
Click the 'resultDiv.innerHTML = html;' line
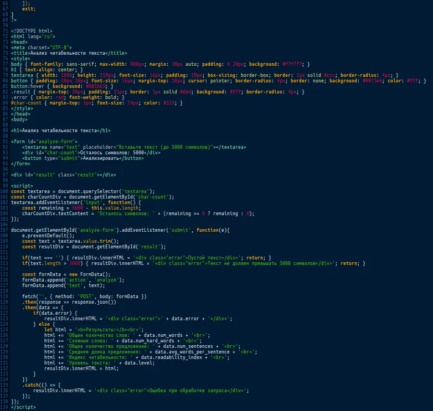click(x=81, y=368)
